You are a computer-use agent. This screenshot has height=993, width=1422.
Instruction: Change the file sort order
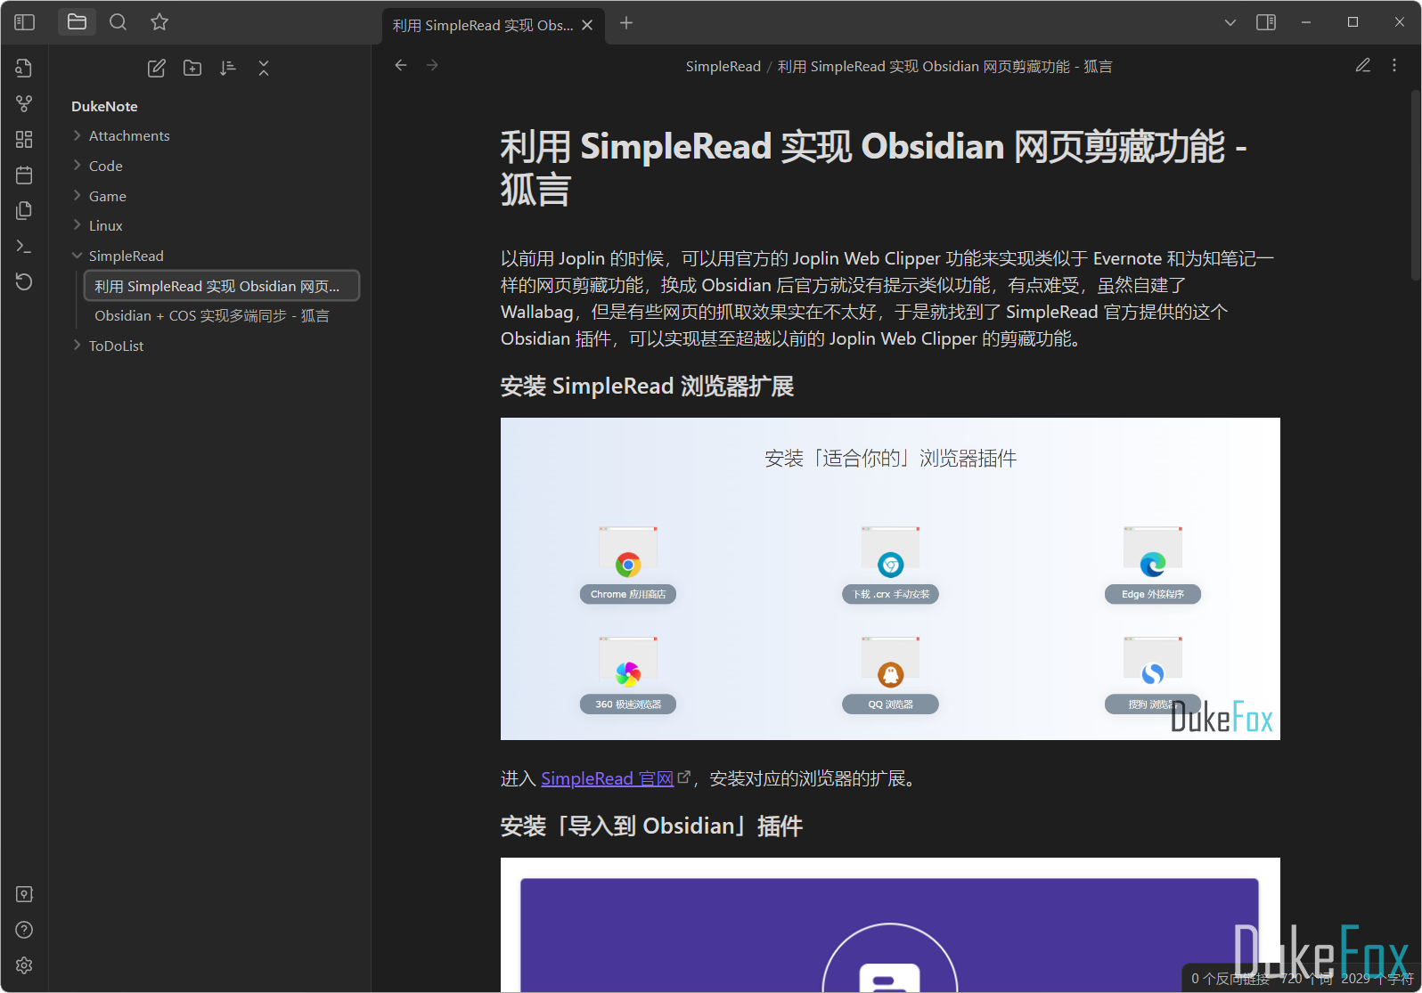click(228, 68)
